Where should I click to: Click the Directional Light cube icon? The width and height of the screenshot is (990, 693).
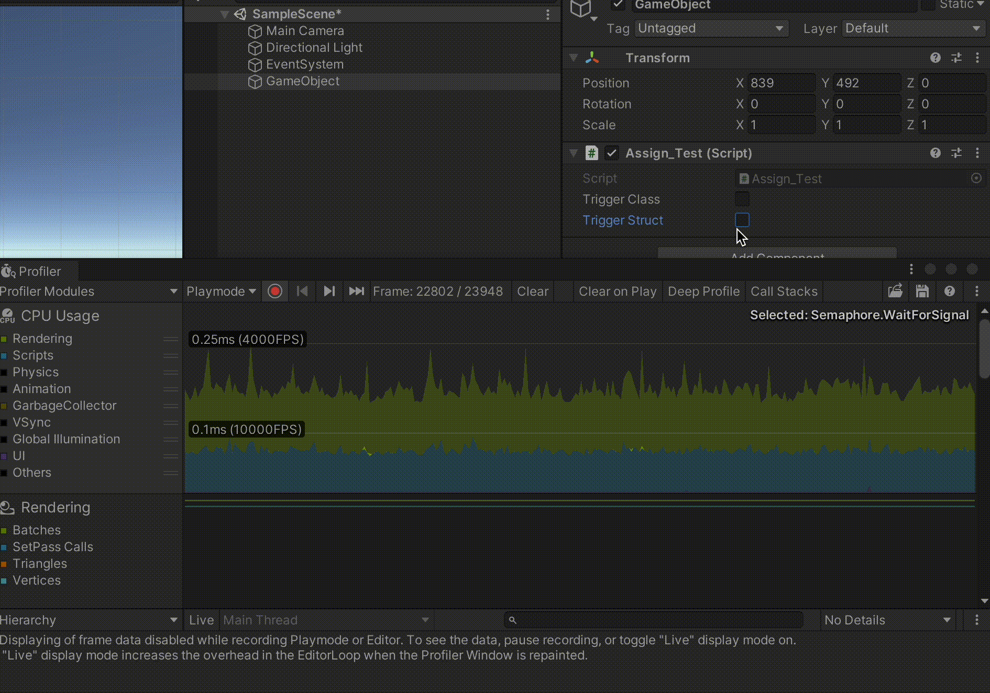pyautogui.click(x=255, y=48)
